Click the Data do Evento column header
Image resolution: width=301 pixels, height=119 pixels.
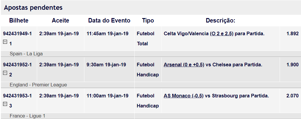point(109,20)
